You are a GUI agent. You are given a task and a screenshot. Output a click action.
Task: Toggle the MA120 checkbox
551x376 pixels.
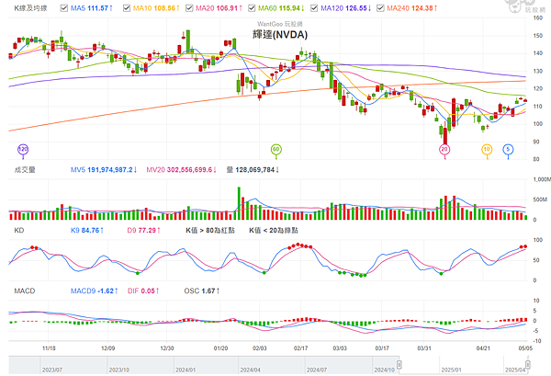[314, 7]
